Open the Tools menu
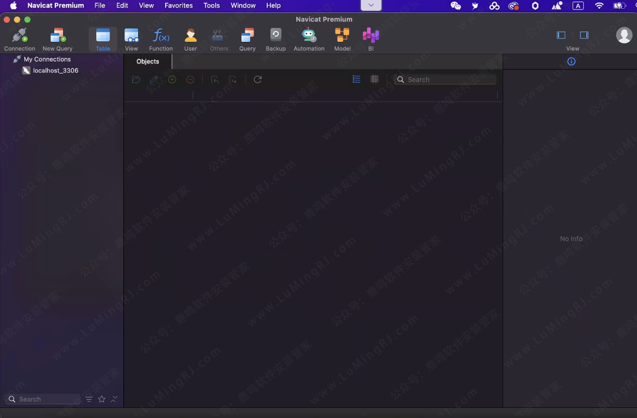This screenshot has height=418, width=637. [211, 5]
